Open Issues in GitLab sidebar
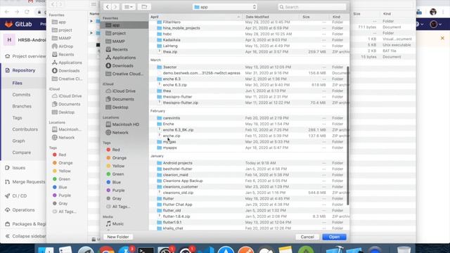Screen dimensions: 450x253 (19, 168)
